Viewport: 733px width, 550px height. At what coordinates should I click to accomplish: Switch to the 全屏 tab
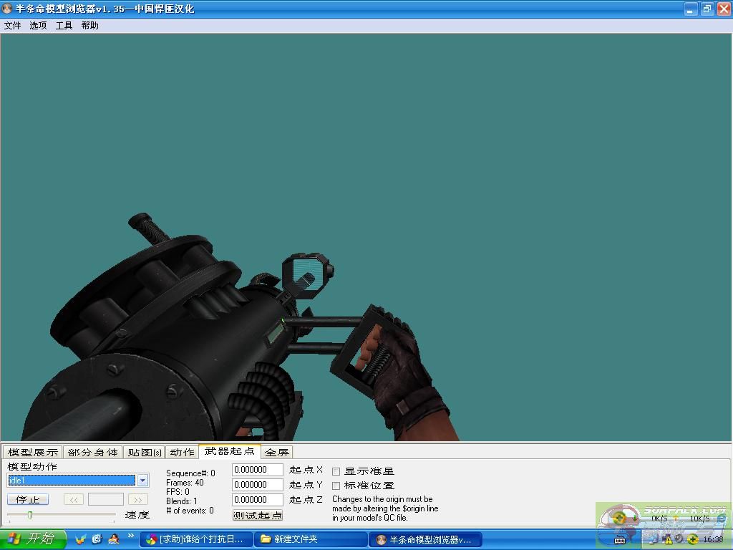coord(276,452)
